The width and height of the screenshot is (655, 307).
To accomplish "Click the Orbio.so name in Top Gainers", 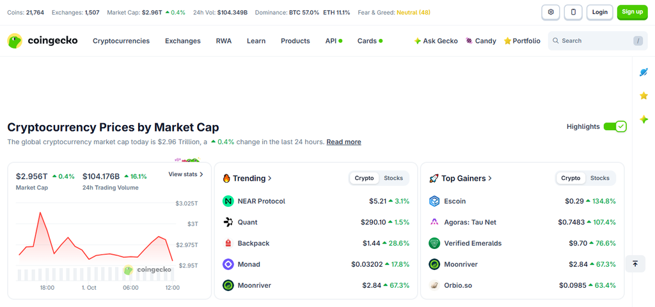I will 458,285.
